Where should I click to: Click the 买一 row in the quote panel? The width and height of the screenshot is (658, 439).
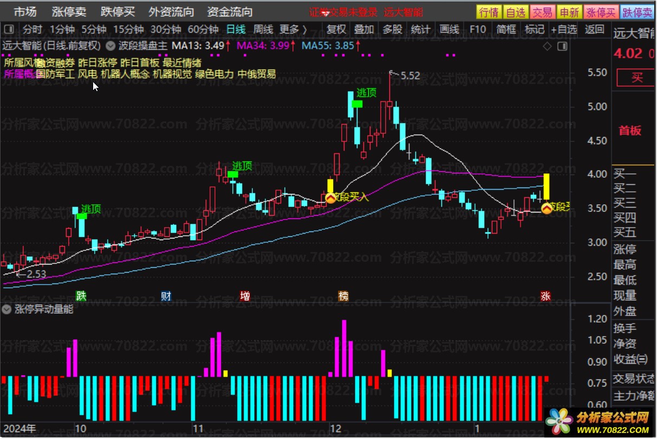tap(625, 174)
